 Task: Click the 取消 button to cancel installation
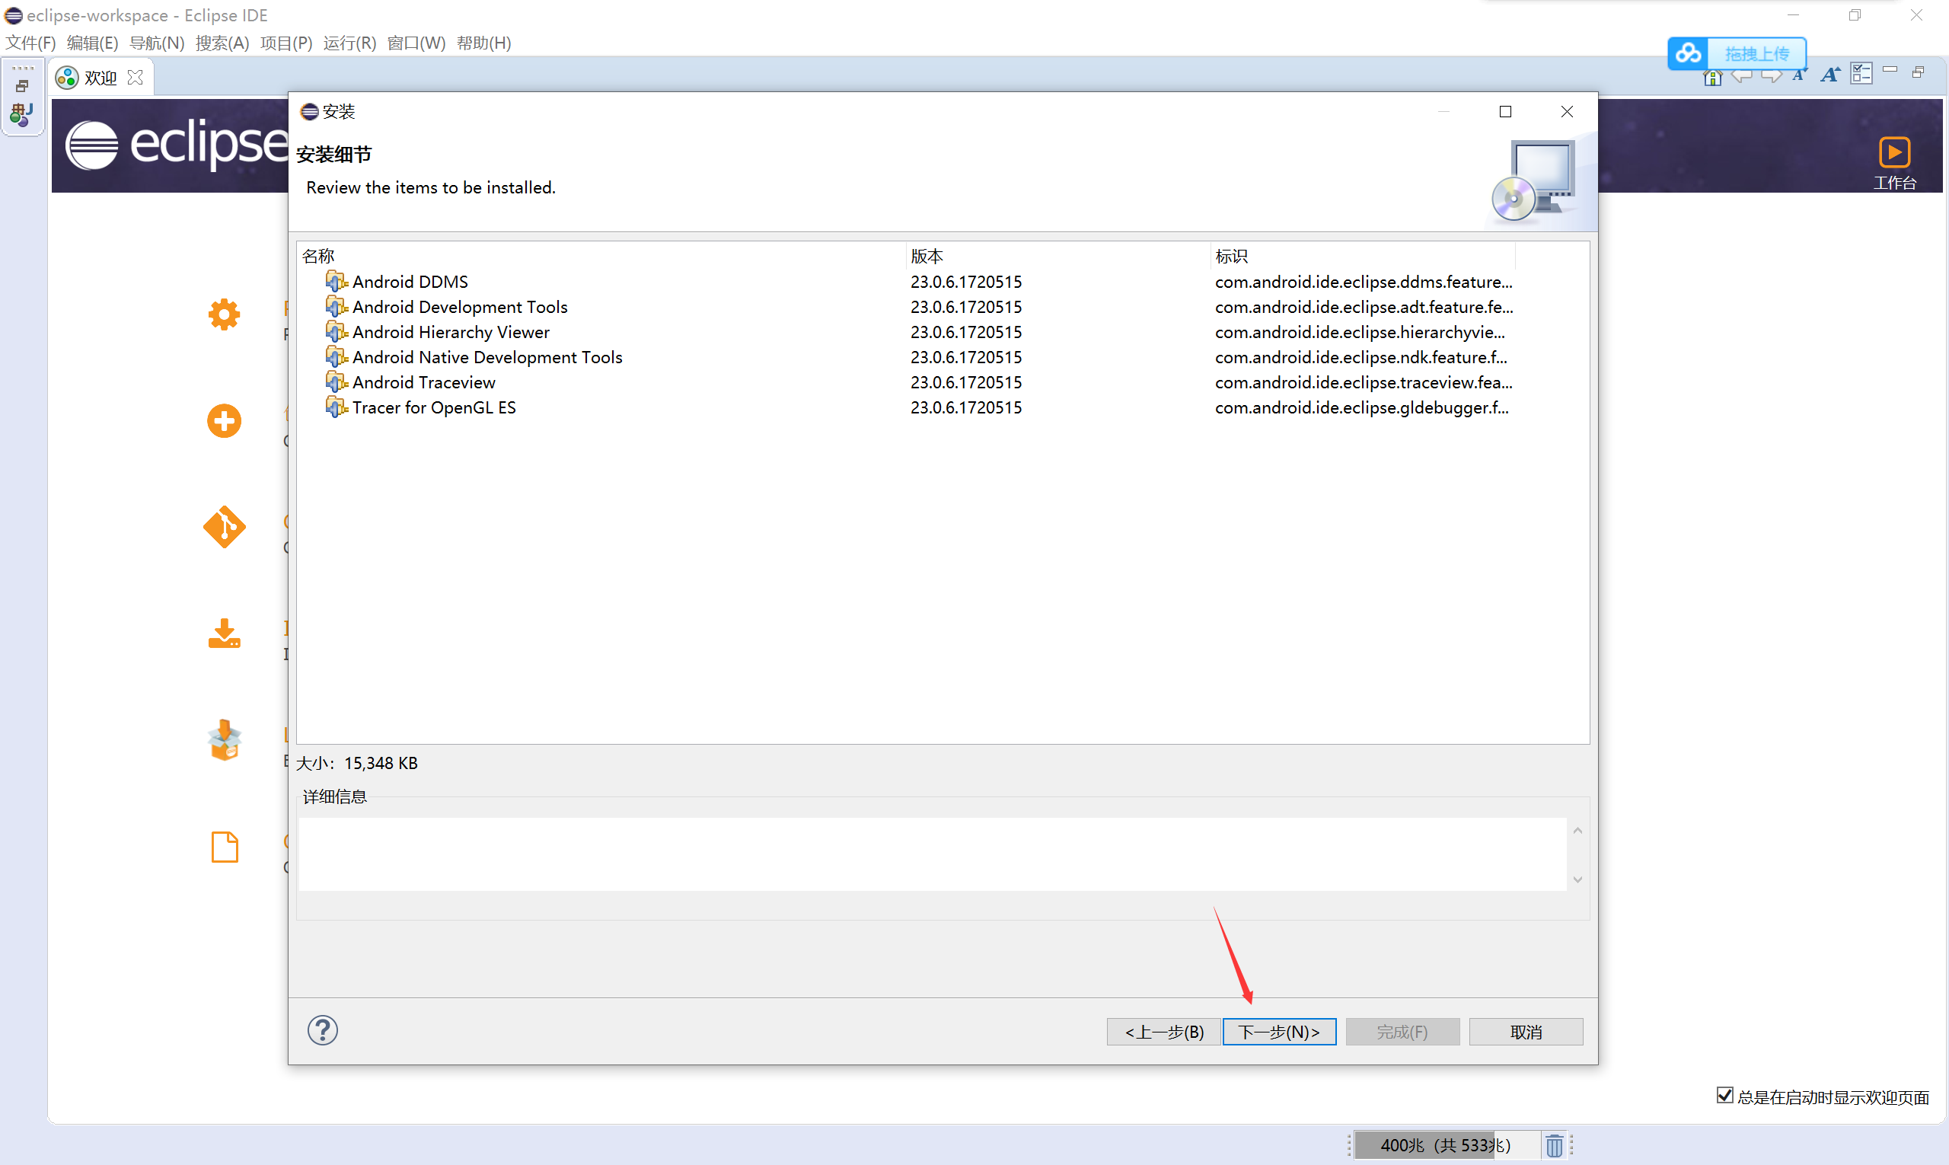tap(1524, 1031)
